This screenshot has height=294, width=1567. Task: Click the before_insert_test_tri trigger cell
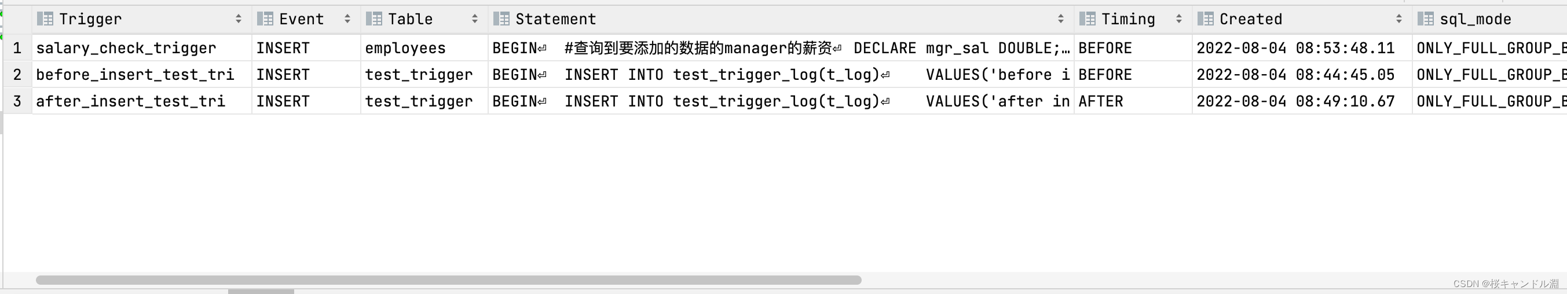(x=135, y=75)
